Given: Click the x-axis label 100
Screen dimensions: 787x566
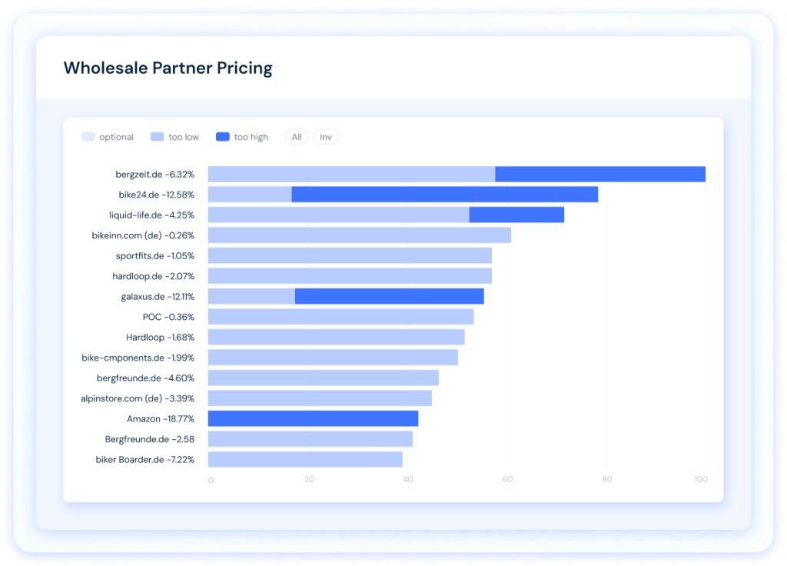Looking at the screenshot, I should [701, 479].
